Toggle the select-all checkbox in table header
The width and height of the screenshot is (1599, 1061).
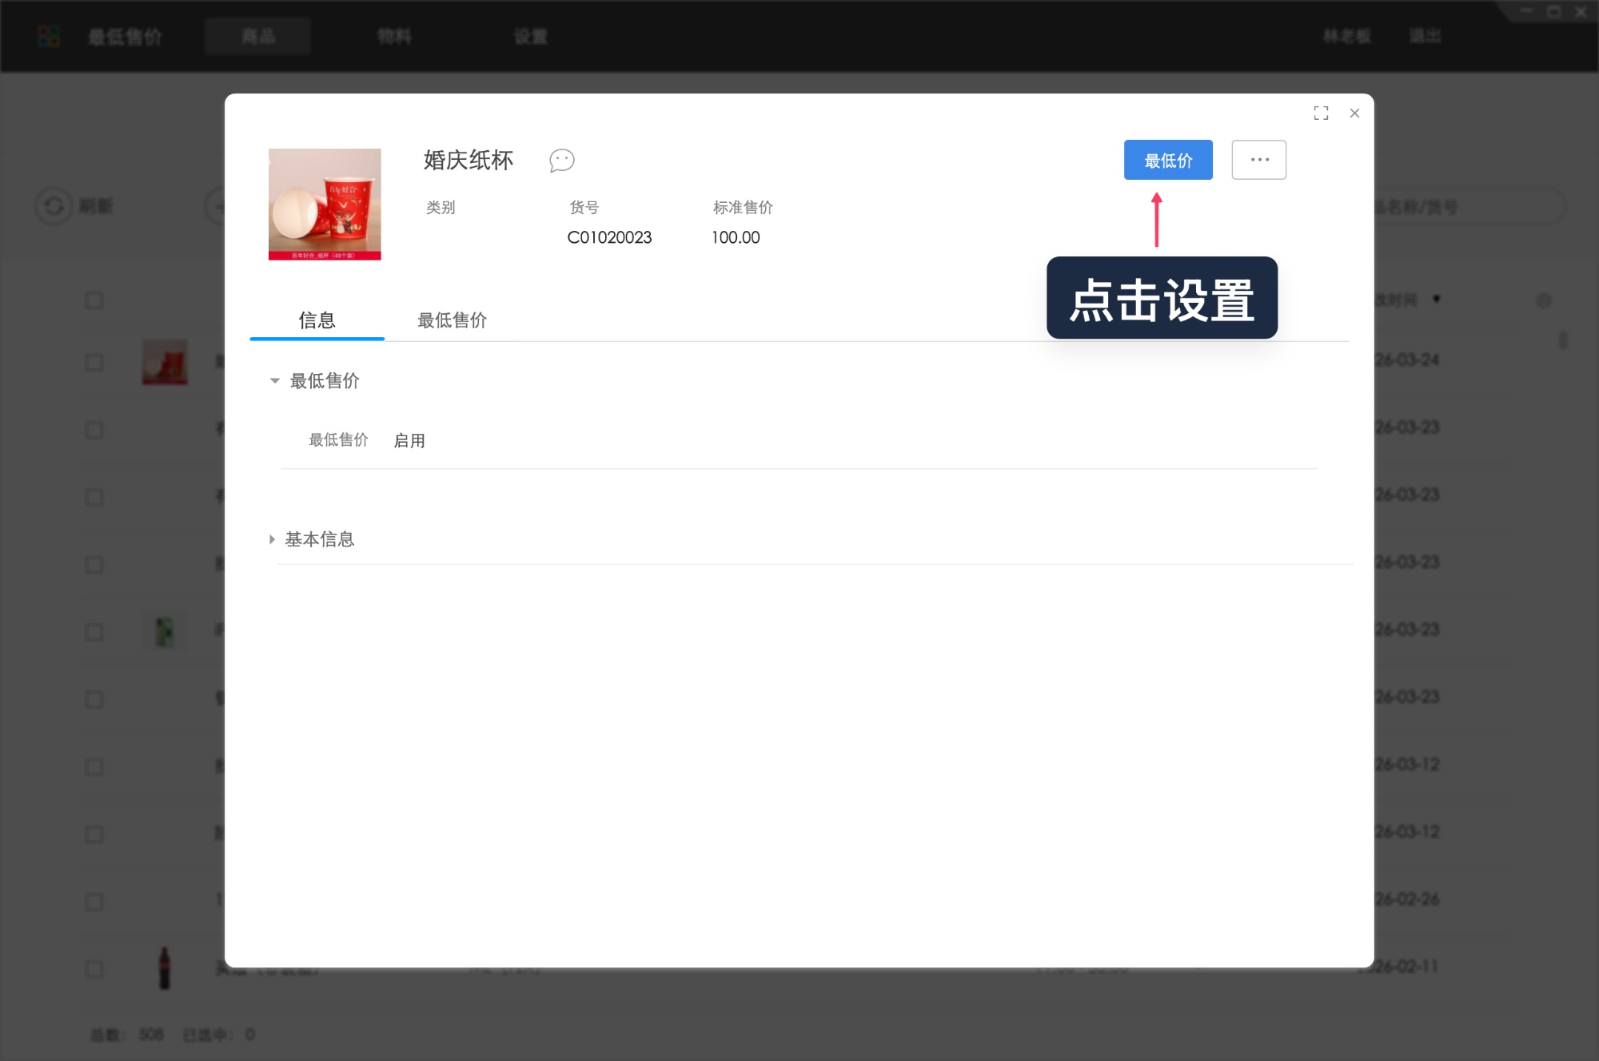(x=94, y=299)
